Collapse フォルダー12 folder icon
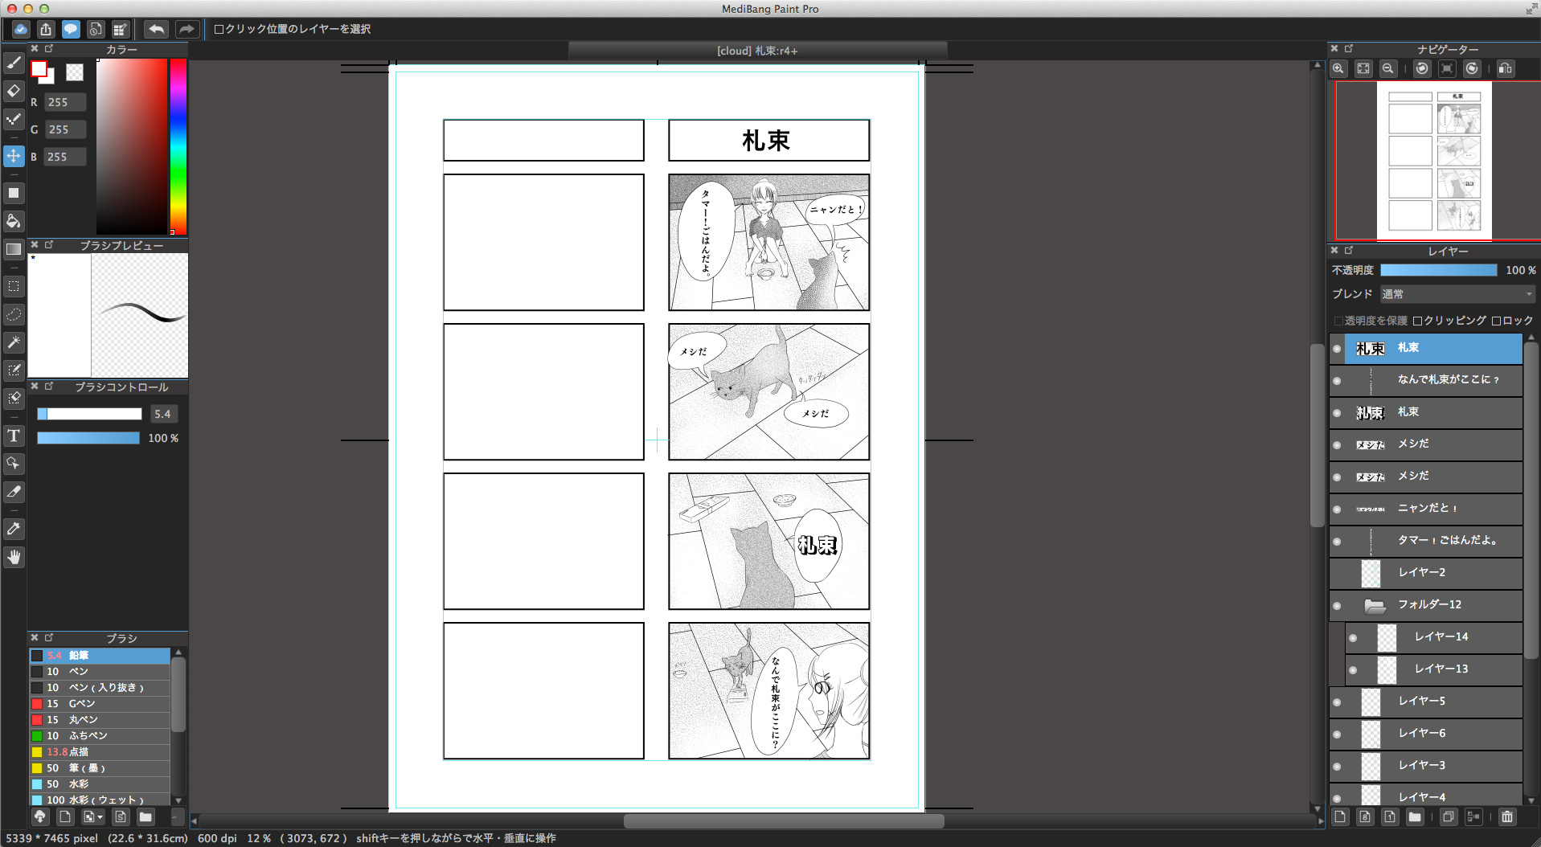Screen dimensions: 1541x847 [x=1375, y=606]
